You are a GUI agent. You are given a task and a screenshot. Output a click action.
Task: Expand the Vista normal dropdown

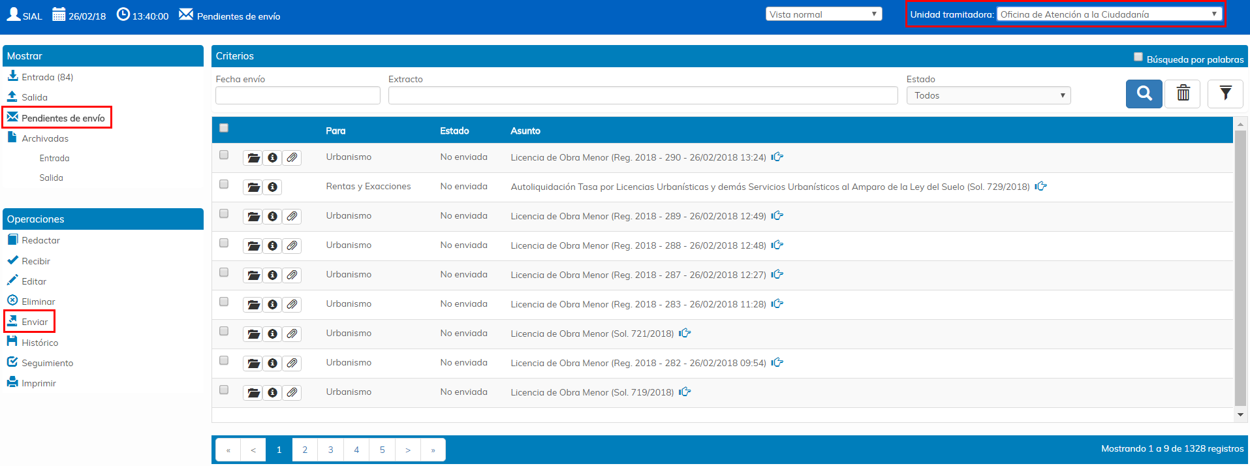(823, 14)
